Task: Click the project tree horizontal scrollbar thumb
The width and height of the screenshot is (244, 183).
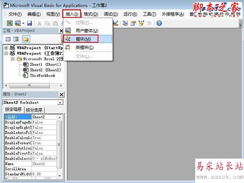Action: point(30,85)
